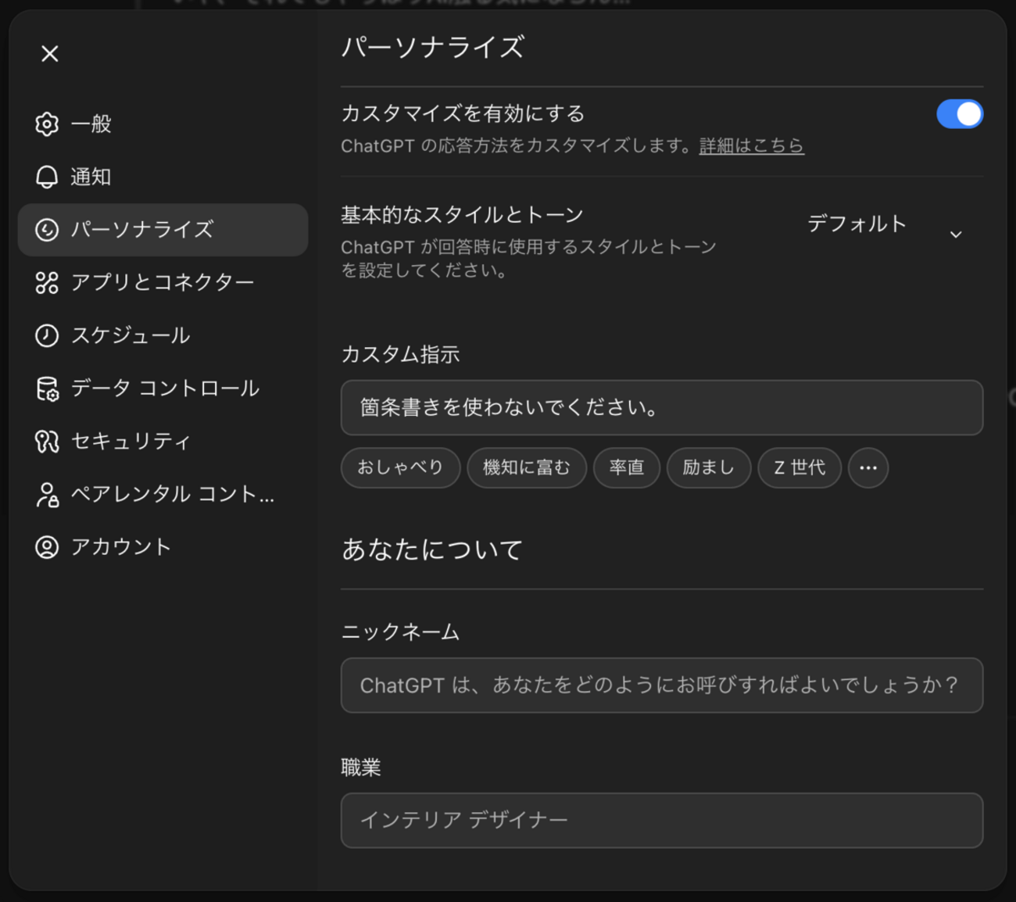This screenshot has width=1016, height=902.
Task: Click the カスタム指示 label
Action: pyautogui.click(x=401, y=354)
